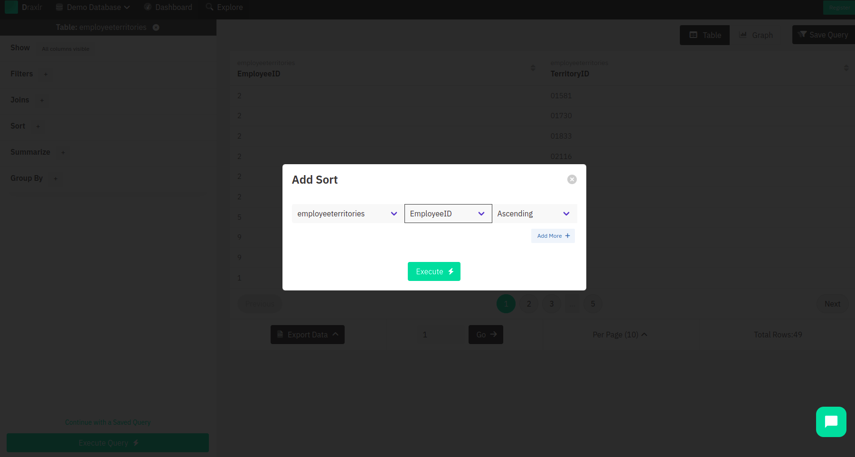Viewport: 855px width, 457px height.
Task: Add a group by with plus icon
Action: point(56,178)
